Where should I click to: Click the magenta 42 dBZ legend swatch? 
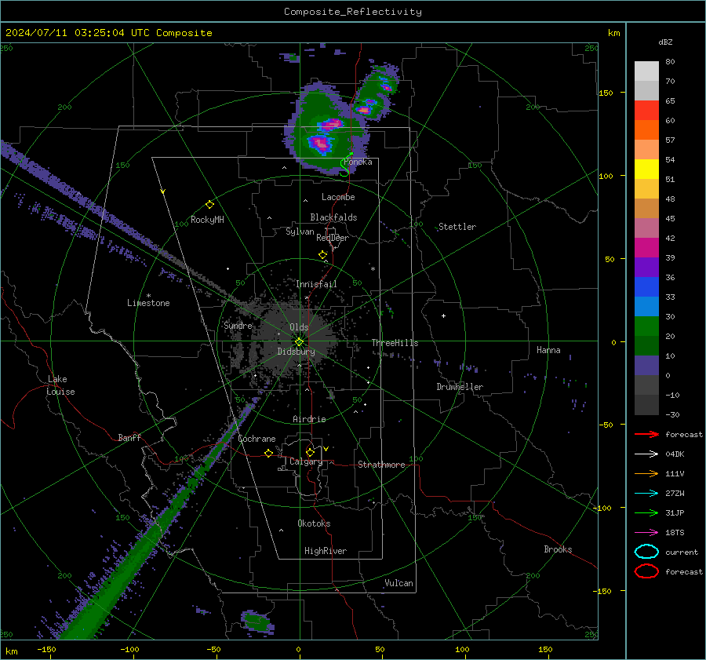(x=646, y=248)
